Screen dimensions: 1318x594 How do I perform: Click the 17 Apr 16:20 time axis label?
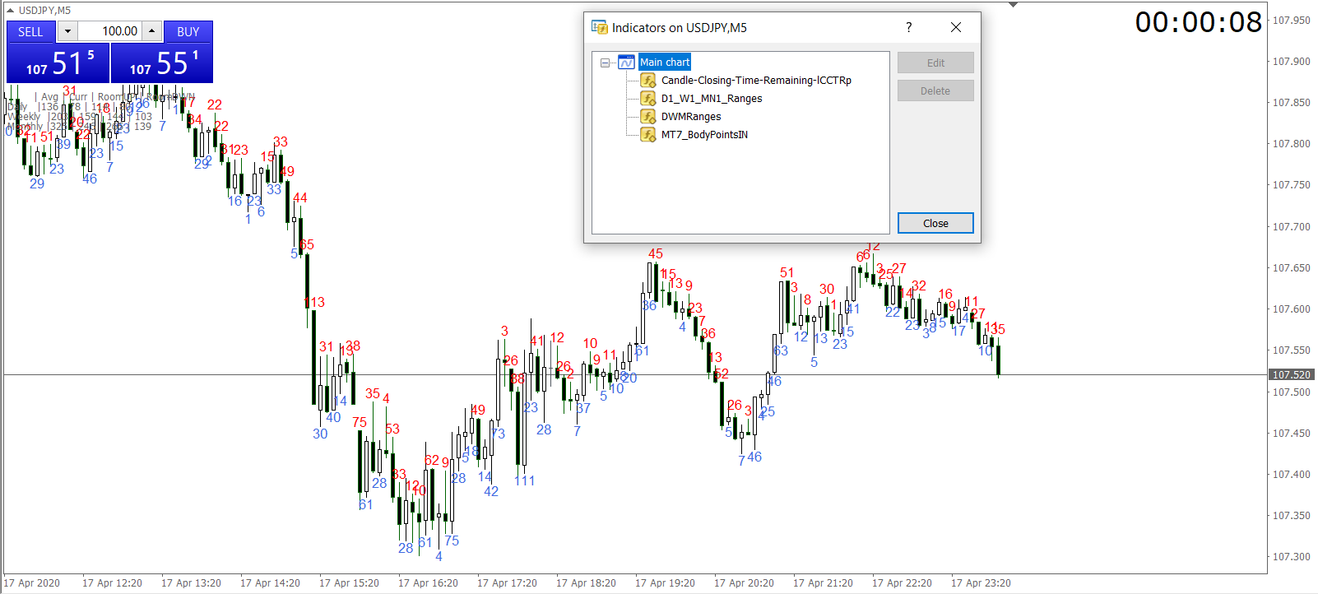pos(428,583)
